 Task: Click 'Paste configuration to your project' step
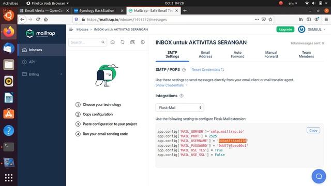pyautogui.click(x=110, y=124)
